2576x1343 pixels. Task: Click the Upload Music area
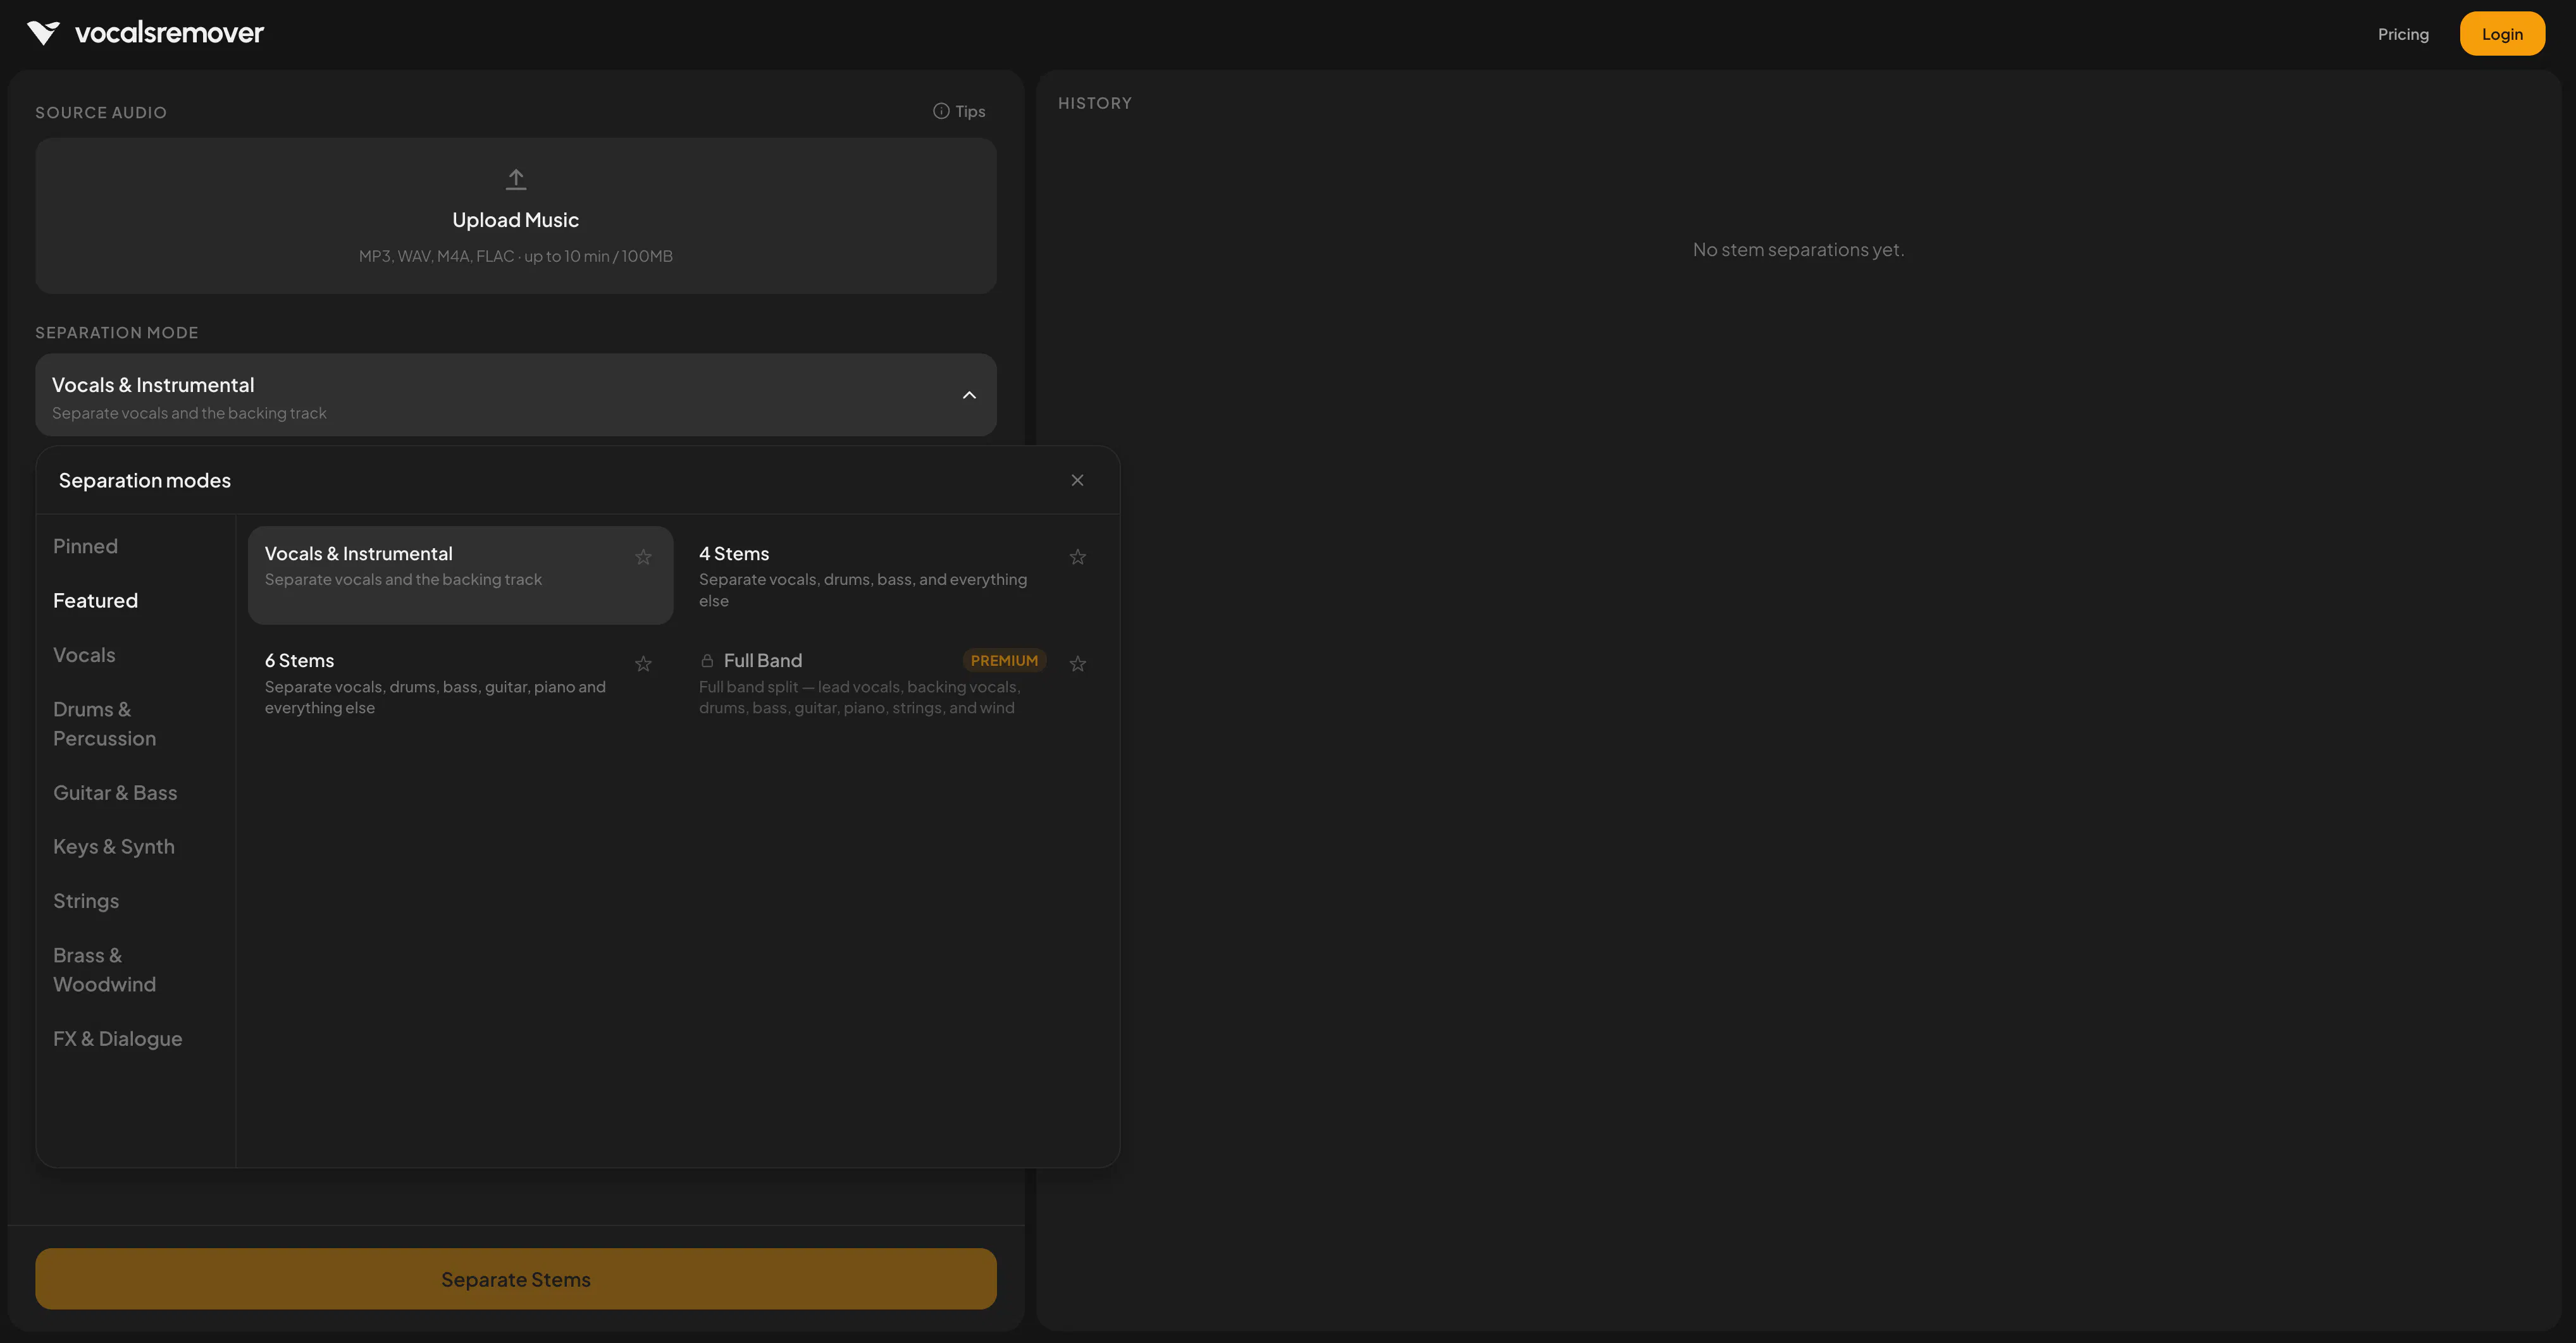(516, 216)
